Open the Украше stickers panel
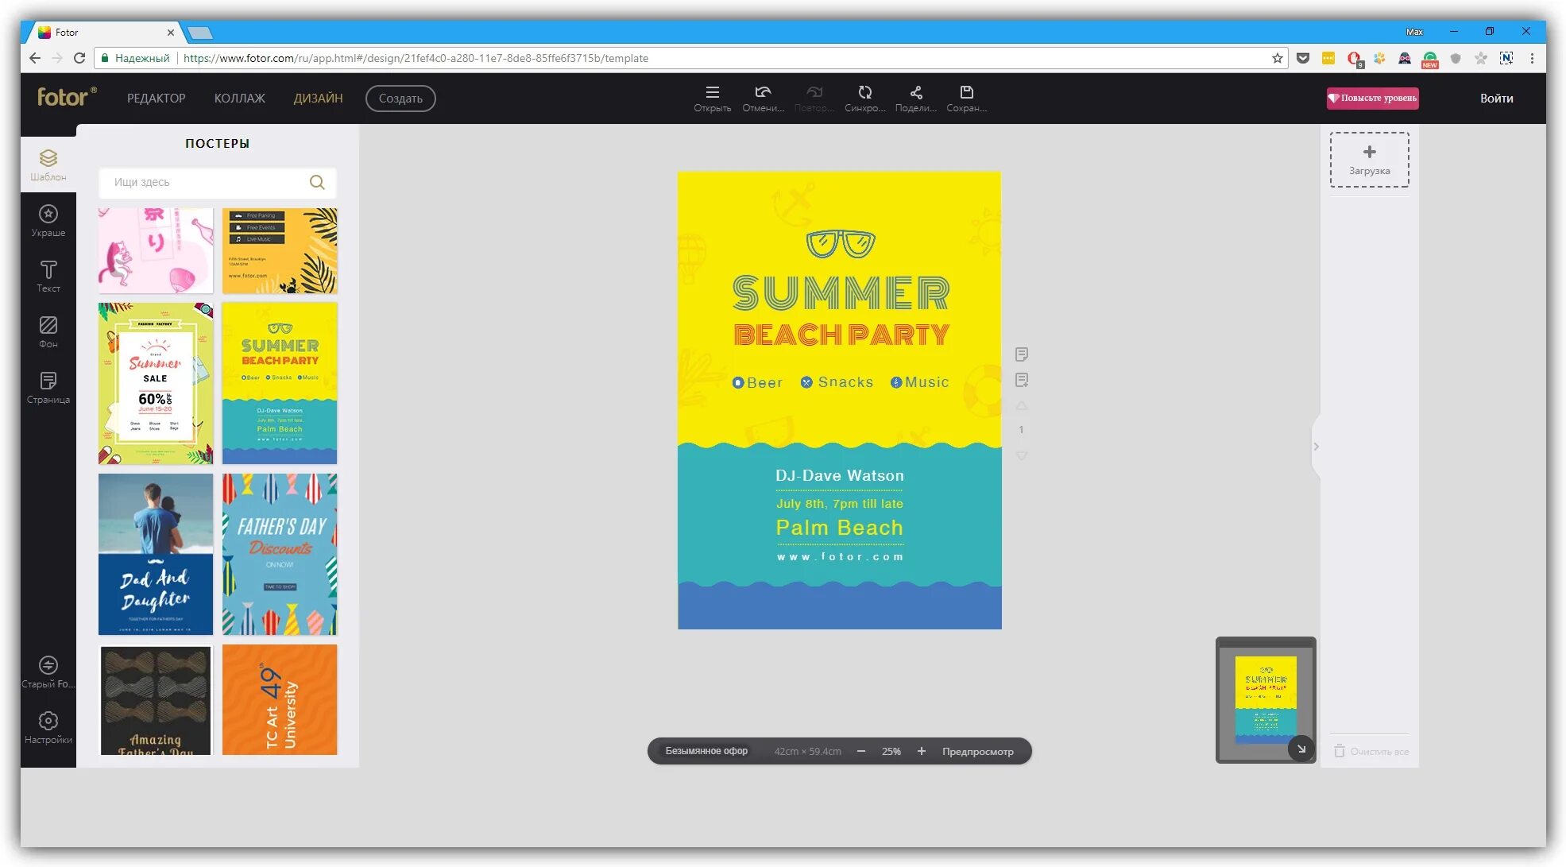 [x=48, y=220]
